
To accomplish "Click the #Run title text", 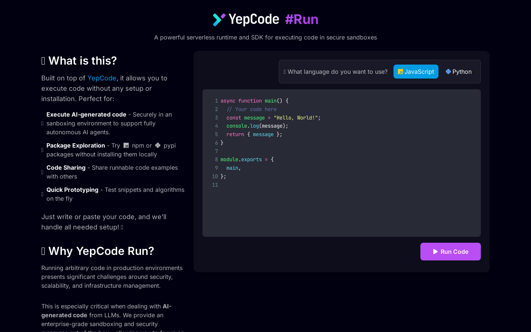I will point(302,20).
